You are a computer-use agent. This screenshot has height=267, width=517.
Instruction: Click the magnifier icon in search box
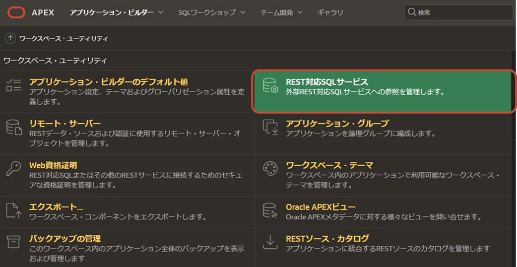[412, 12]
